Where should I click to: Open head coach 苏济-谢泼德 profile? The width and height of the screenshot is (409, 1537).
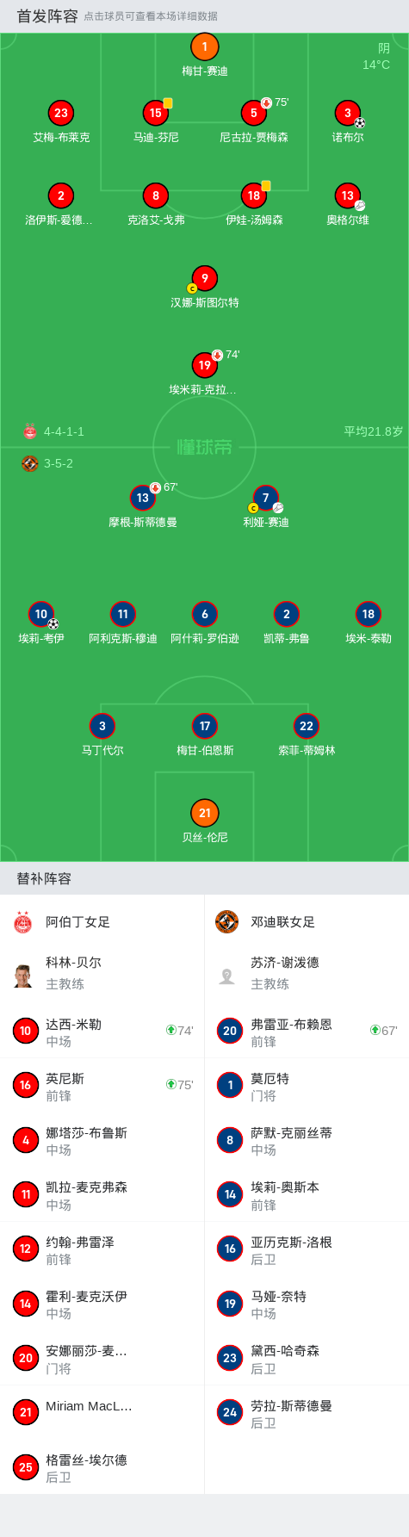307,973
